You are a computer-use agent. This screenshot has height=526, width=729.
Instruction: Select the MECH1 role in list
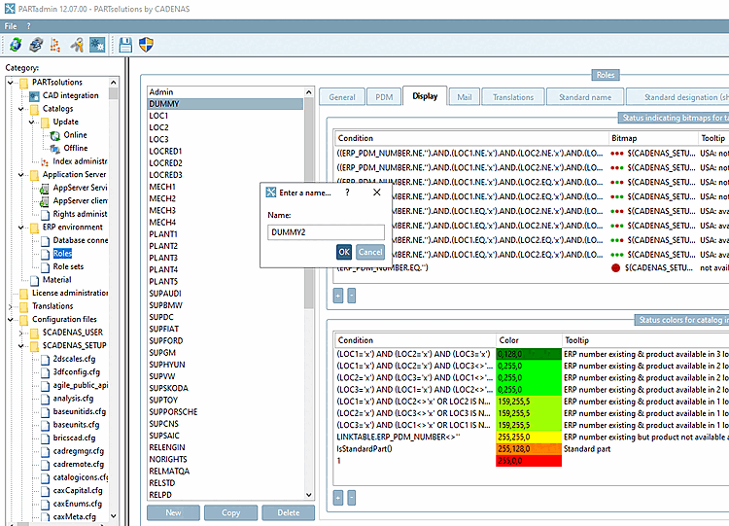[162, 187]
